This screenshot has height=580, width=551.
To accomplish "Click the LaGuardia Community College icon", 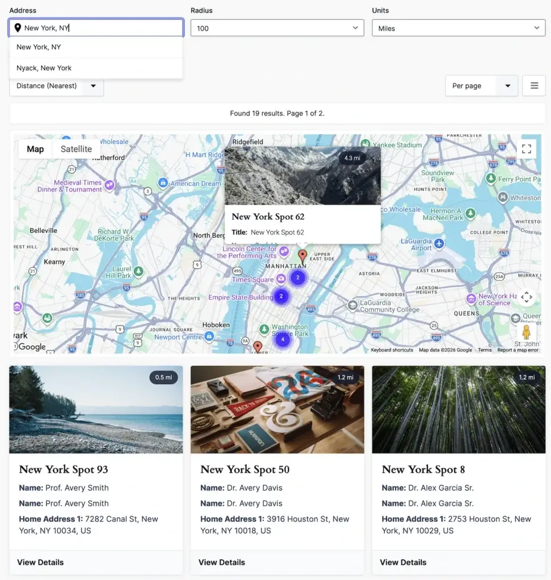I will [x=353, y=305].
